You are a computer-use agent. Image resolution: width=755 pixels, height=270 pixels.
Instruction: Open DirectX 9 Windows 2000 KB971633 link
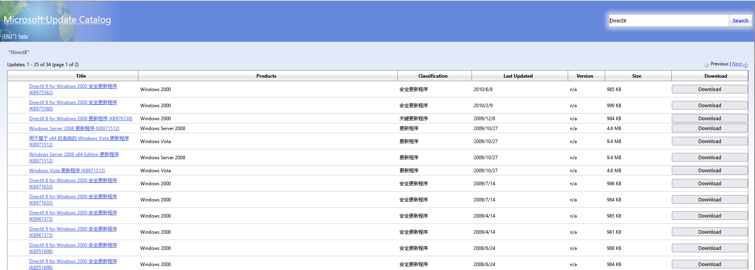point(73,200)
